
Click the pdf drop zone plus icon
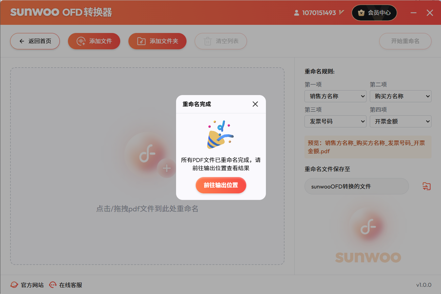(167, 169)
